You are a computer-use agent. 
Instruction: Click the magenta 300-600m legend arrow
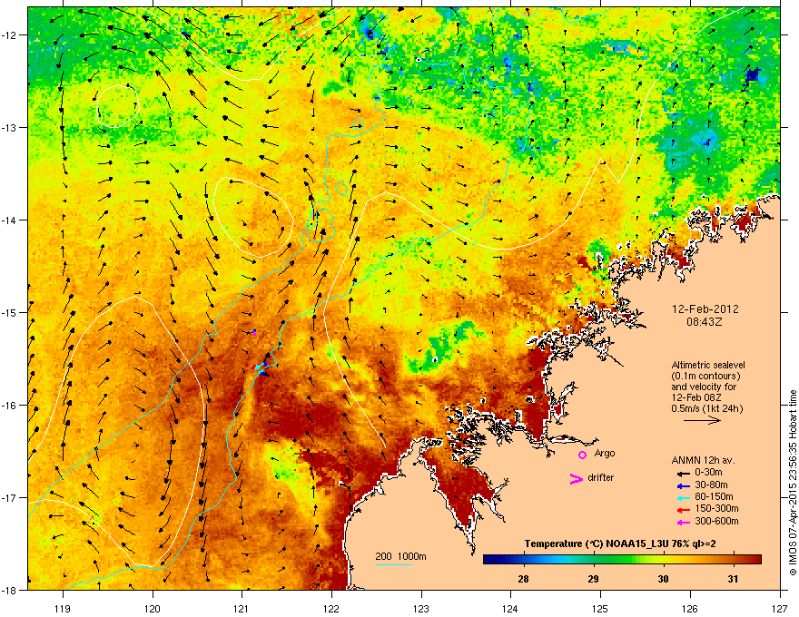pos(683,522)
